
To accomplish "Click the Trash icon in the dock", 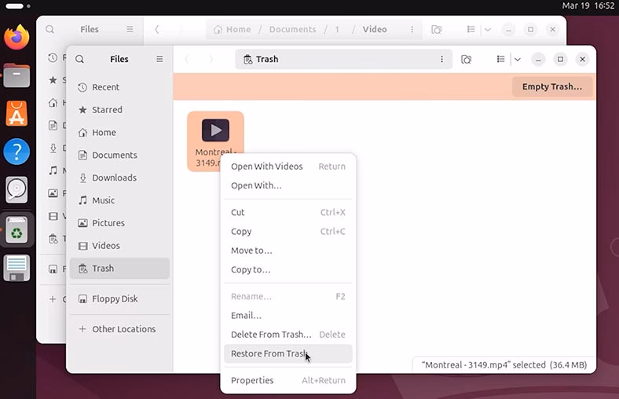I will point(16,229).
